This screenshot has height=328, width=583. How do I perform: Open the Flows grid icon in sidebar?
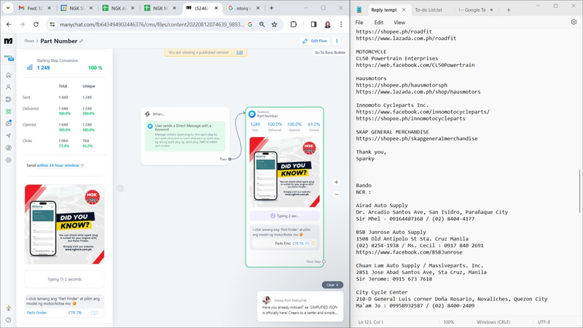pos(9,112)
